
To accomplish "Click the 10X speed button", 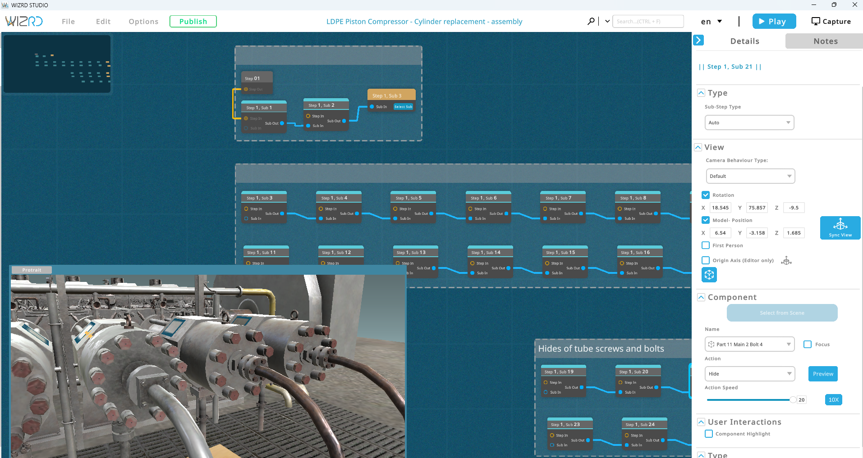I will point(833,399).
